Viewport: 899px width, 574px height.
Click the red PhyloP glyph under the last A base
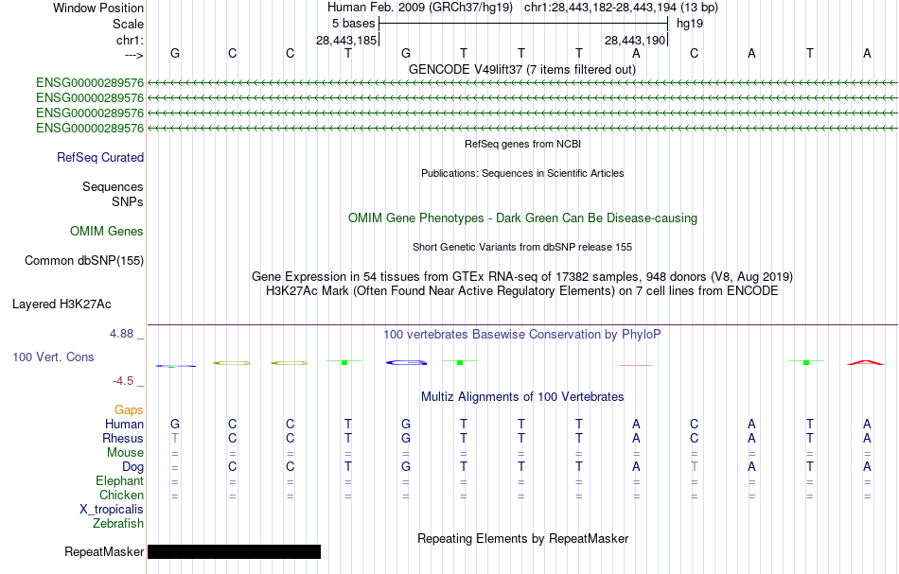pyautogui.click(x=866, y=362)
